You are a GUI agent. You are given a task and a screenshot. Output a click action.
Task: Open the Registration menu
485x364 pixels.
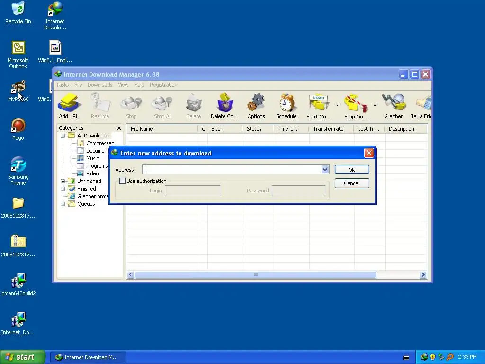[163, 85]
